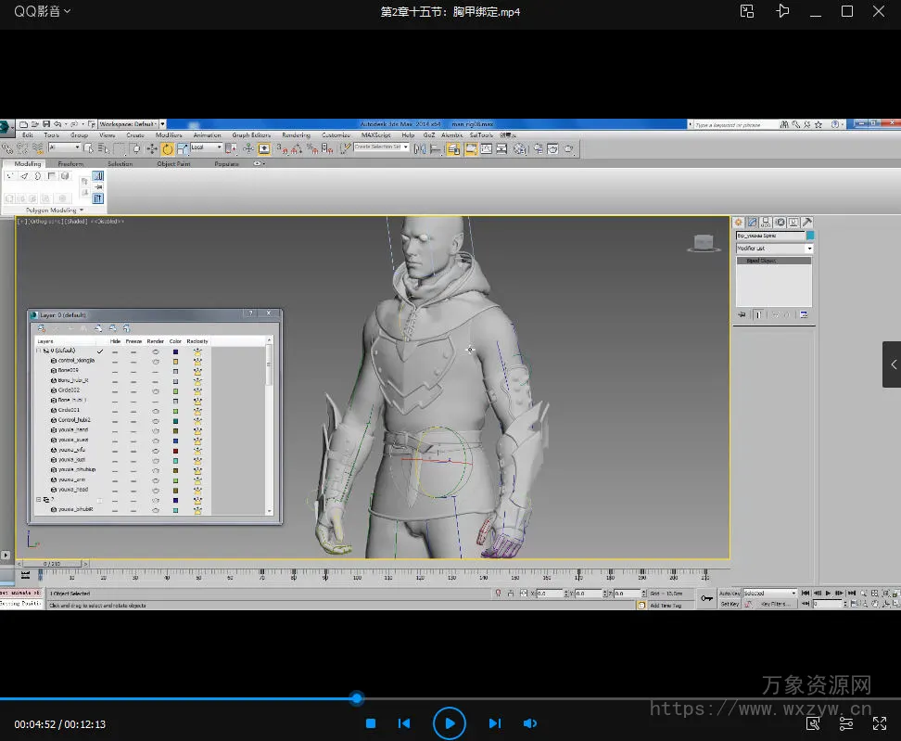The width and height of the screenshot is (901, 741).
Task: Stop video playback with the square button
Action: point(371,723)
